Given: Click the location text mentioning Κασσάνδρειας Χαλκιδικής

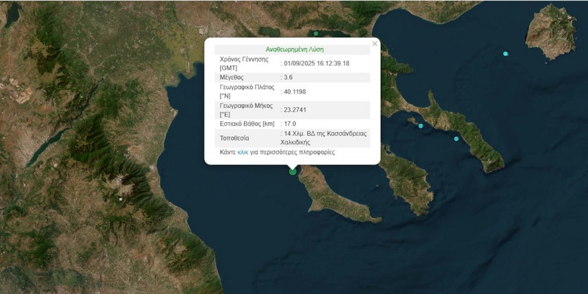Looking at the screenshot, I should click(x=325, y=138).
